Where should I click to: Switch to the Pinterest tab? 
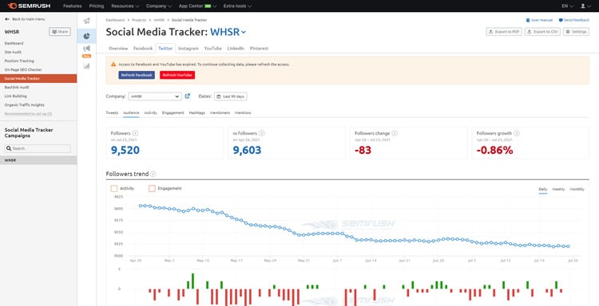(259, 49)
